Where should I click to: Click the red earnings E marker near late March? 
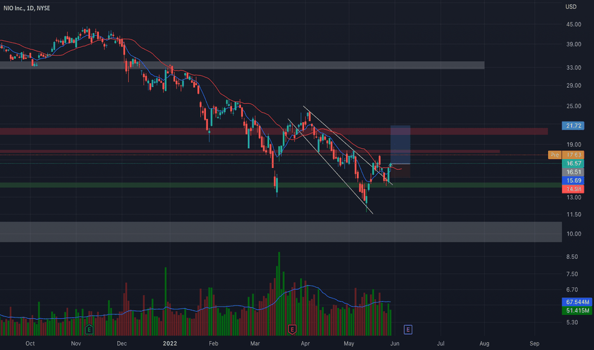pos(292,329)
